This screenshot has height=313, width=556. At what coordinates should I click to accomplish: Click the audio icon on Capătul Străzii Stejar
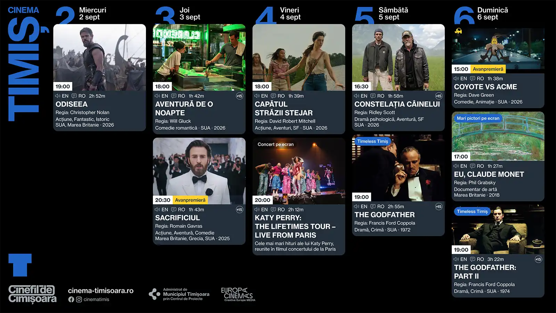point(257,96)
